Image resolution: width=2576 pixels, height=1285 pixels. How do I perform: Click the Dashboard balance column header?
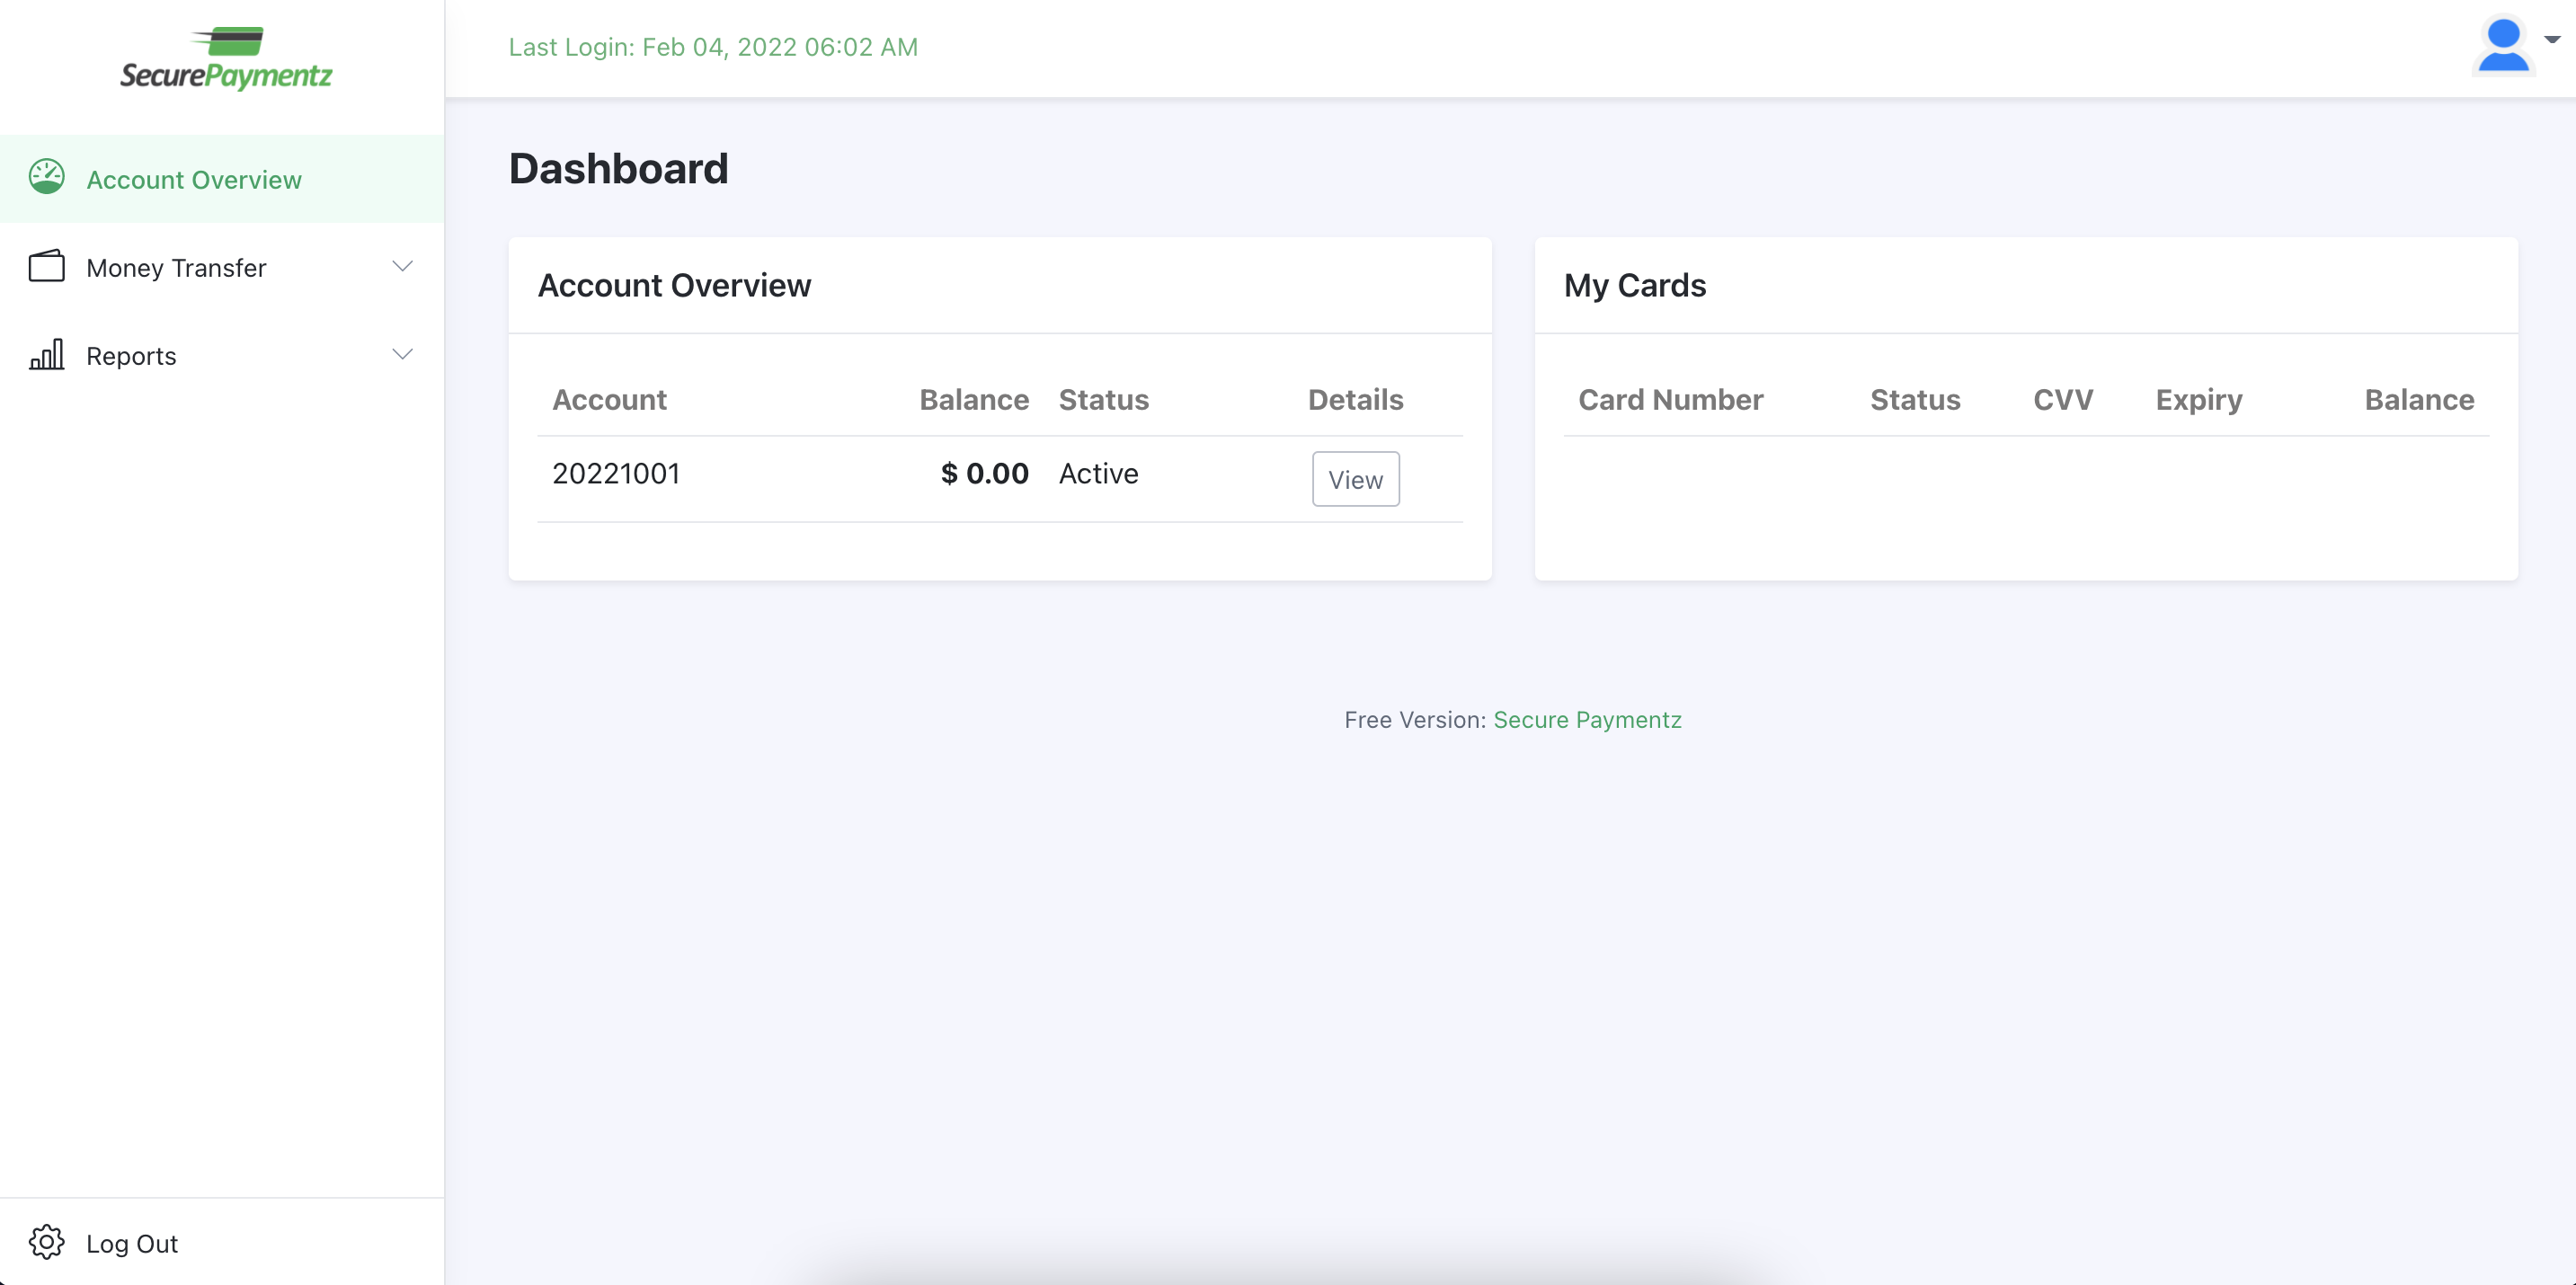click(x=973, y=399)
